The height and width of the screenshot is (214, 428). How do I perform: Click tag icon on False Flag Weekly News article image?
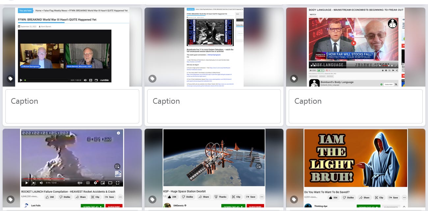coord(152,79)
